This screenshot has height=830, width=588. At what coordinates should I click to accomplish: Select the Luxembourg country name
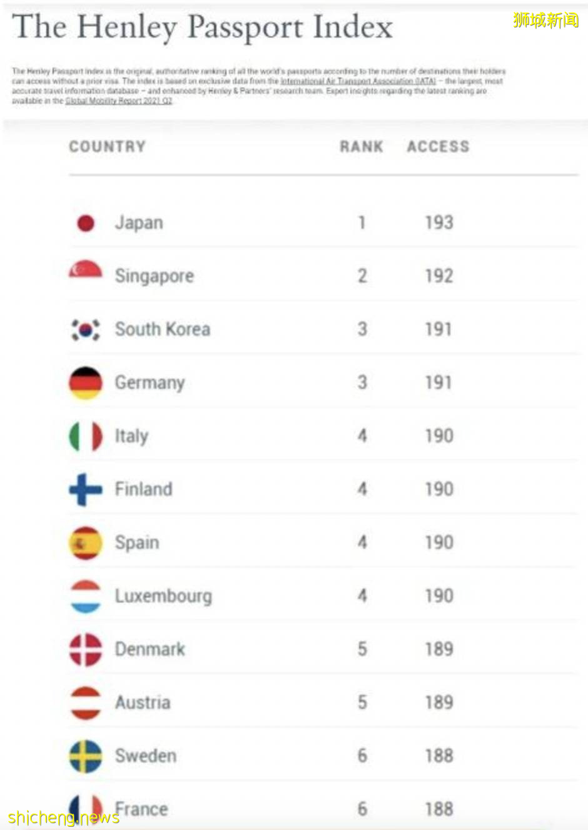163,596
